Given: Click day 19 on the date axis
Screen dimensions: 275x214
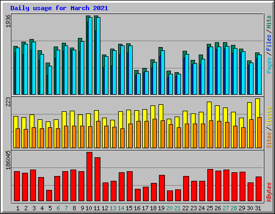Looking at the screenshot, I should (161, 208).
